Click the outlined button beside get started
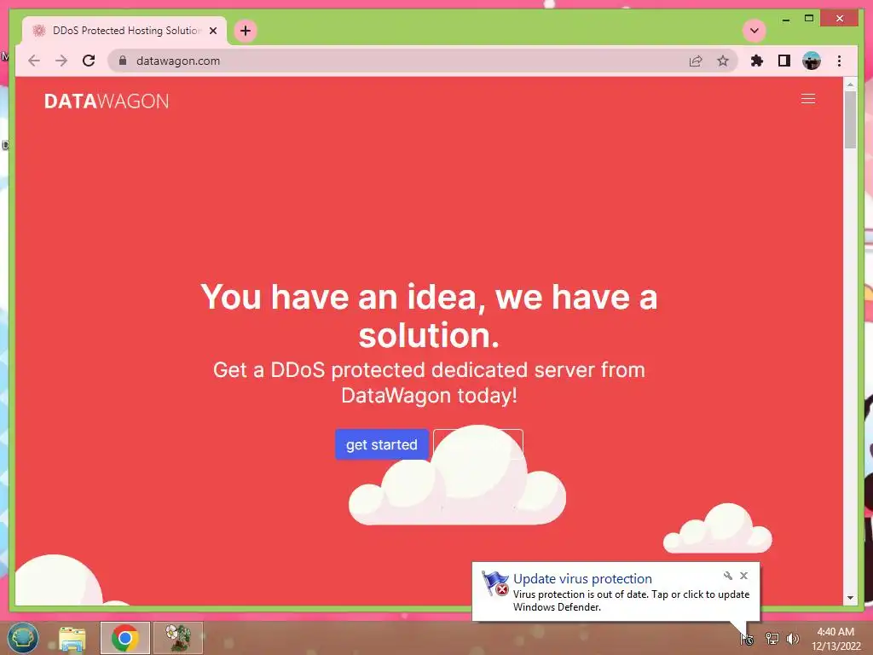The height and width of the screenshot is (655, 873). [x=478, y=444]
